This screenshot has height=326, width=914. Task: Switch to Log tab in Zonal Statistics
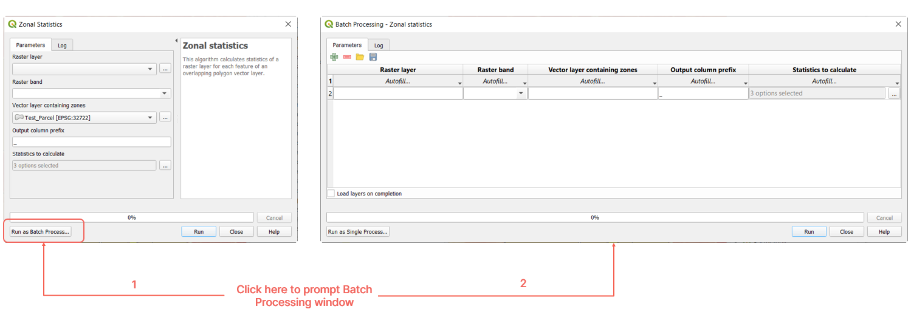62,46
